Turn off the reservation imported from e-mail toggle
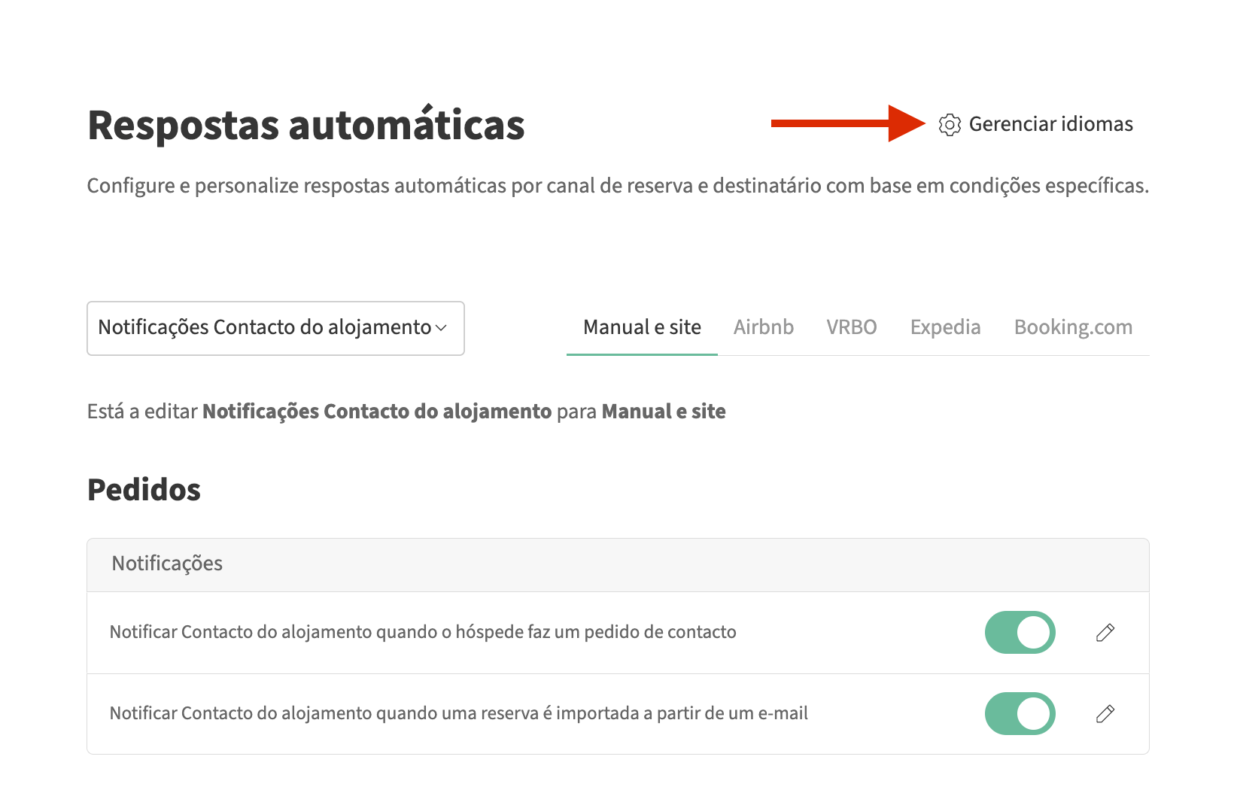The image size is (1237, 796). (1020, 714)
